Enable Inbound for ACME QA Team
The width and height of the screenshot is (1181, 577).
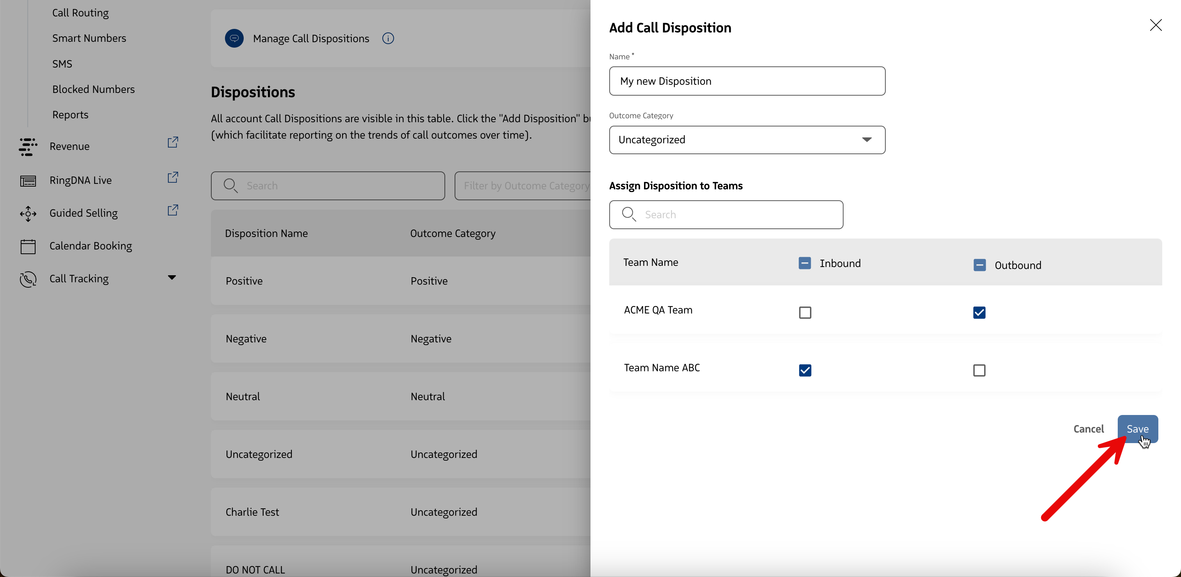(805, 313)
